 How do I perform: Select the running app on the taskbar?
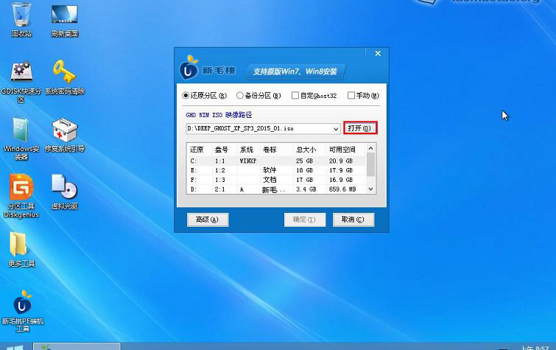77,346
